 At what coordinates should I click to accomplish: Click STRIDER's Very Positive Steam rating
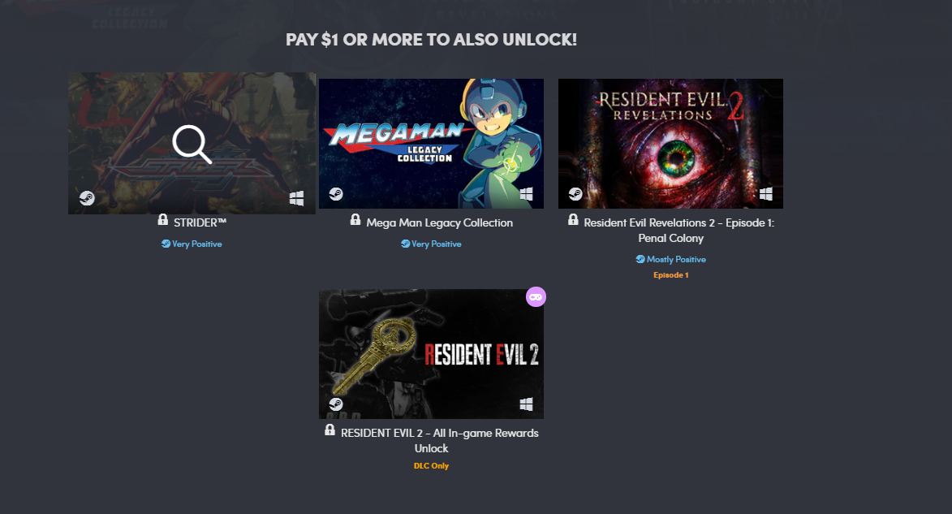point(192,244)
